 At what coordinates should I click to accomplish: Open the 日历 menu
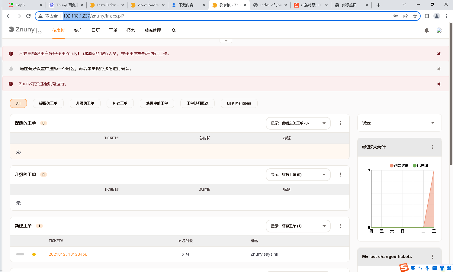pos(96,30)
